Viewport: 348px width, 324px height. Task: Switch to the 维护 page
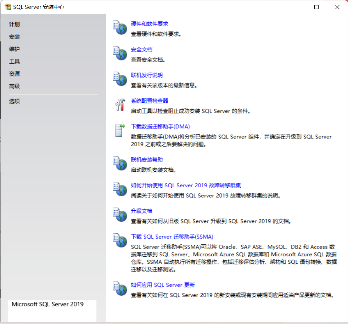pos(15,49)
